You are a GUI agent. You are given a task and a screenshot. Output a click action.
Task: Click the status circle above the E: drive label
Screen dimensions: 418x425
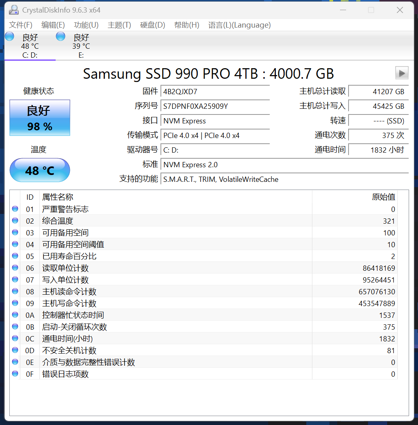(x=60, y=36)
